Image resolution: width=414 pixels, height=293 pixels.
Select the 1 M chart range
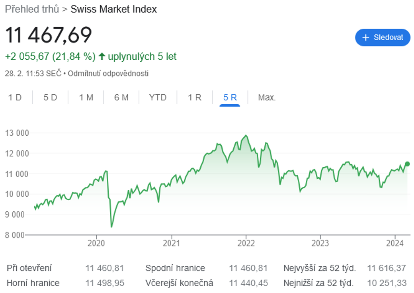pyautogui.click(x=86, y=98)
